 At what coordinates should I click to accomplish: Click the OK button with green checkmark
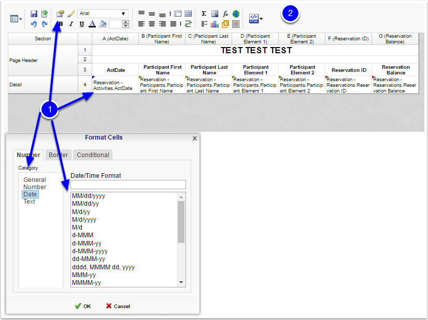[83, 306]
